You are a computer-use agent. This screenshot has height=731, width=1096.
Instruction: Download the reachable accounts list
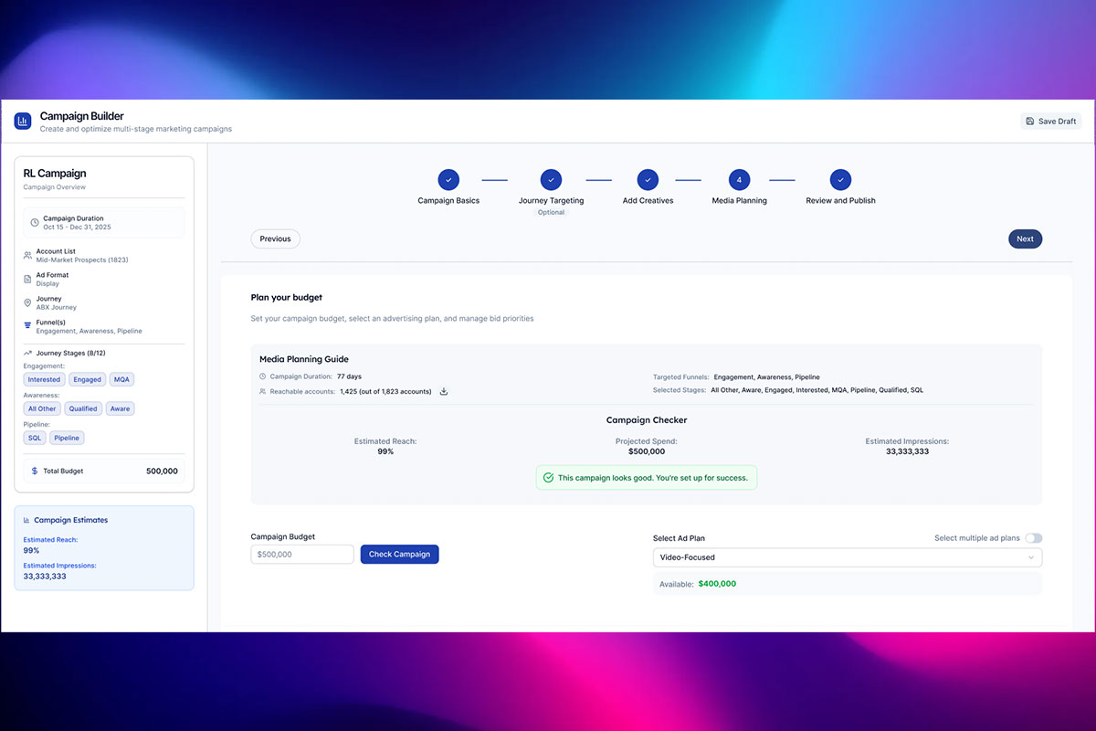[444, 392]
